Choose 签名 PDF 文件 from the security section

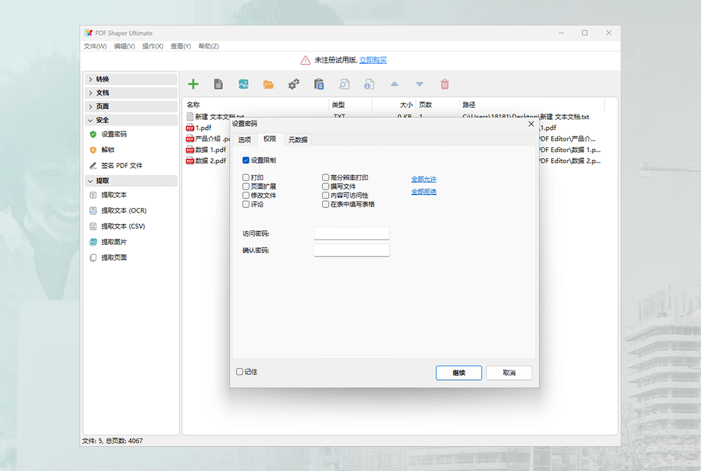[121, 165]
